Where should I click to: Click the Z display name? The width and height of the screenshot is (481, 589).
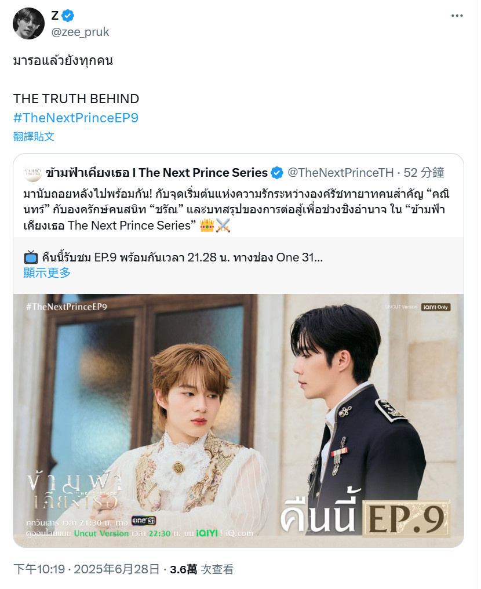pos(55,16)
